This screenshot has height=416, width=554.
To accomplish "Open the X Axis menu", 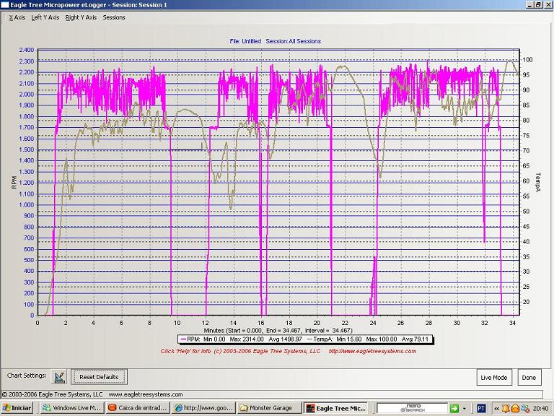I will 16,17.
